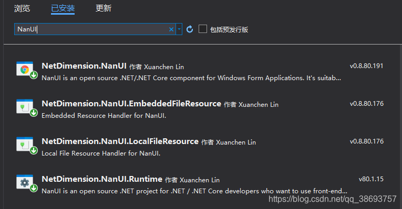
Task: Click the NetDimension.NanUI.Runtime gear package icon
Action: point(27,183)
